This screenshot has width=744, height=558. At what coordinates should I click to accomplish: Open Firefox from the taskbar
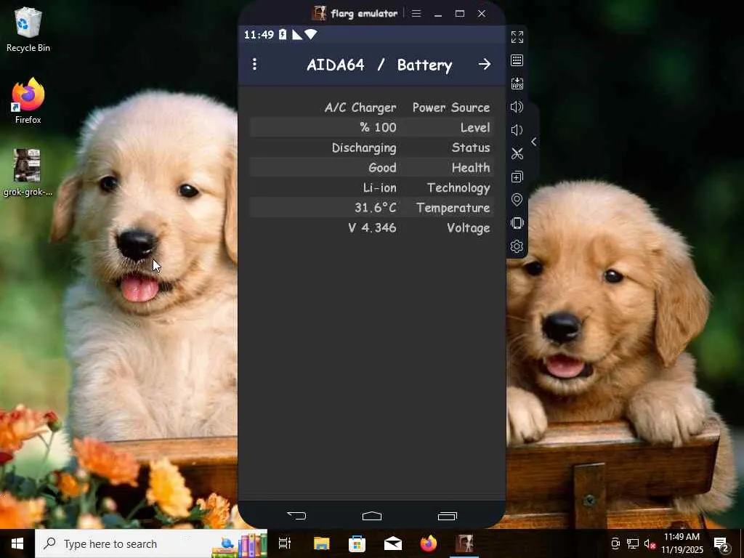[x=429, y=543]
